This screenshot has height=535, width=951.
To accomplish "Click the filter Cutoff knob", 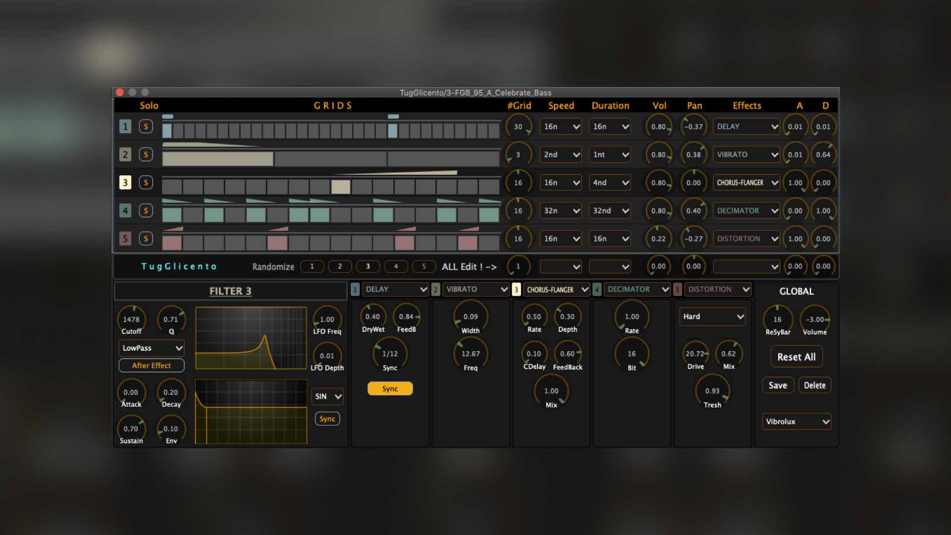I will 131,320.
